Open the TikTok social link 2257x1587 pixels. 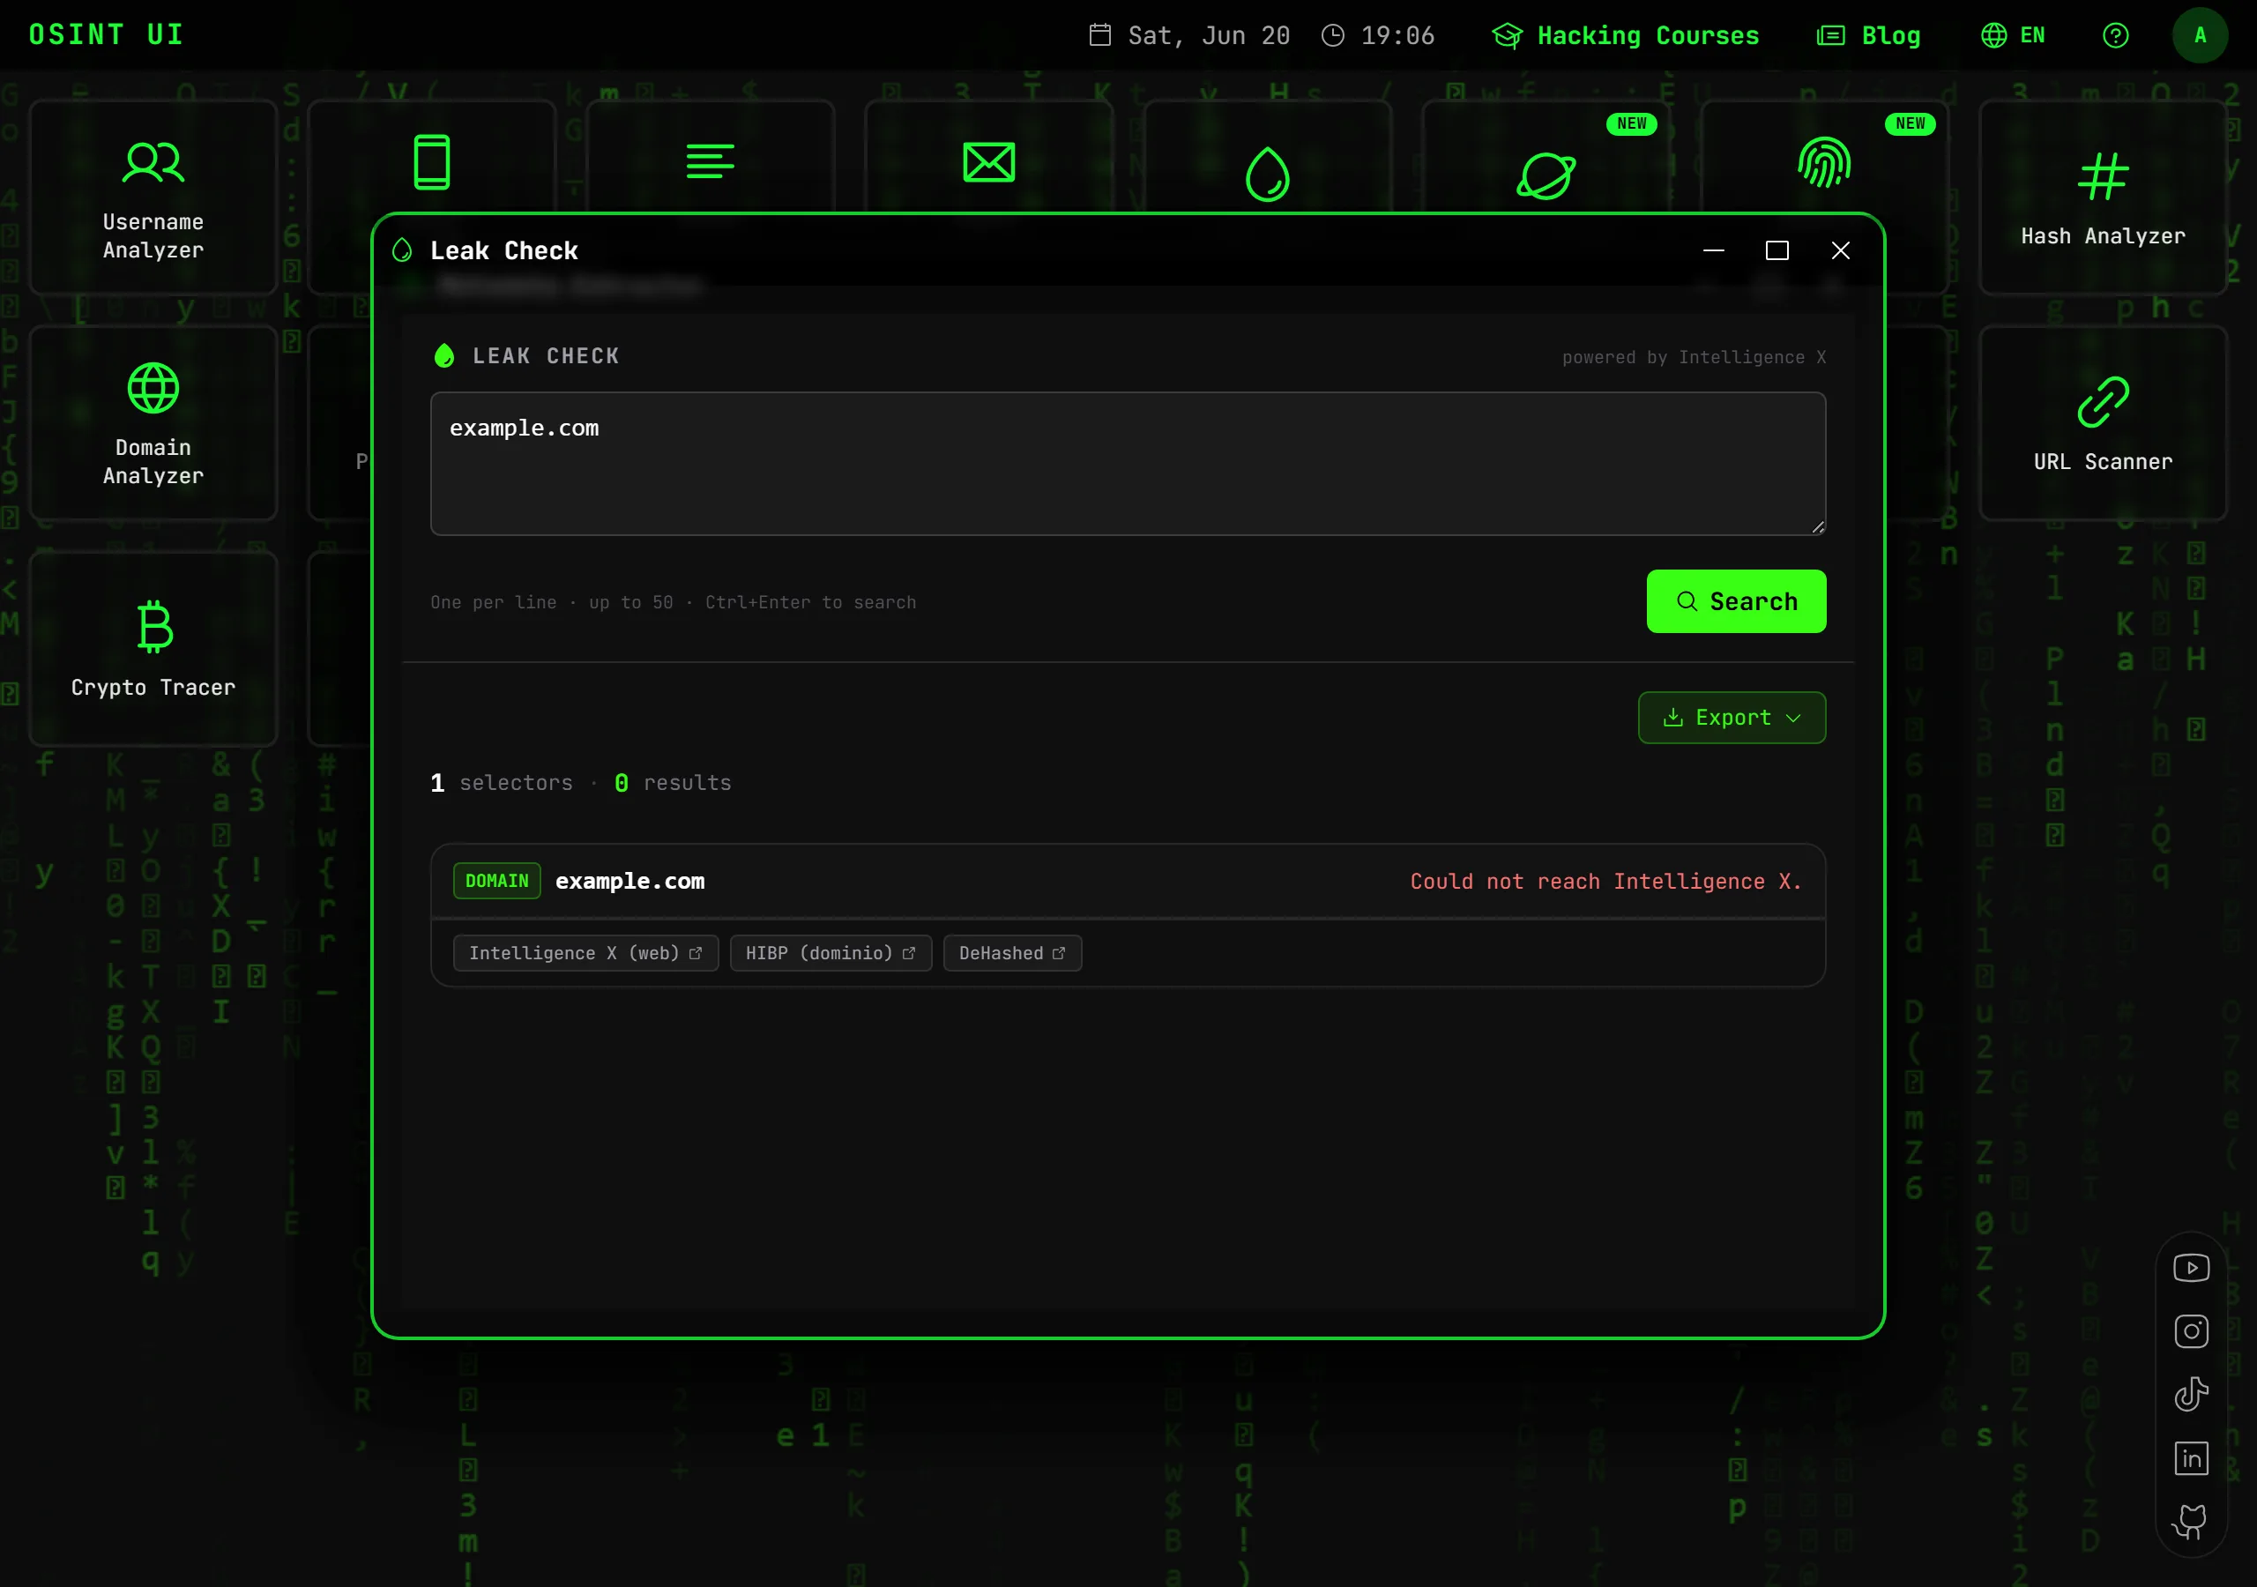(x=2191, y=1394)
